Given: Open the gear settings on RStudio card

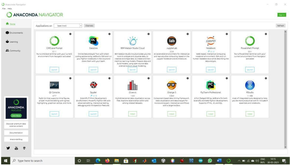Looking at the screenshot, I should [266, 78].
